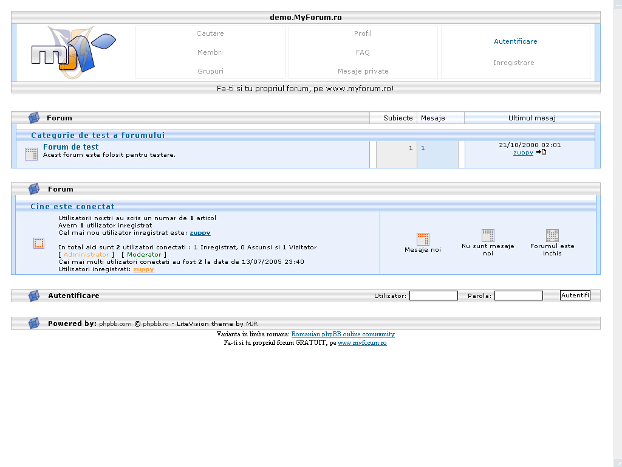Click the folder icon beside Forum de test
622x467 pixels.
[31, 154]
